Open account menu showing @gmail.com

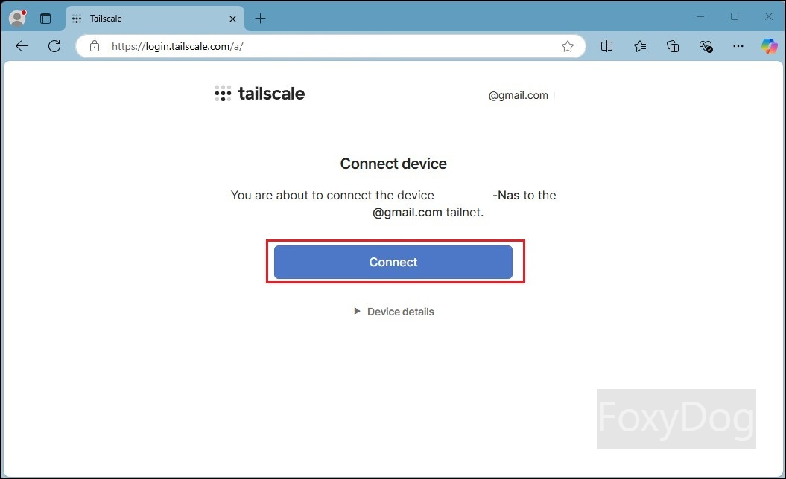[519, 95]
